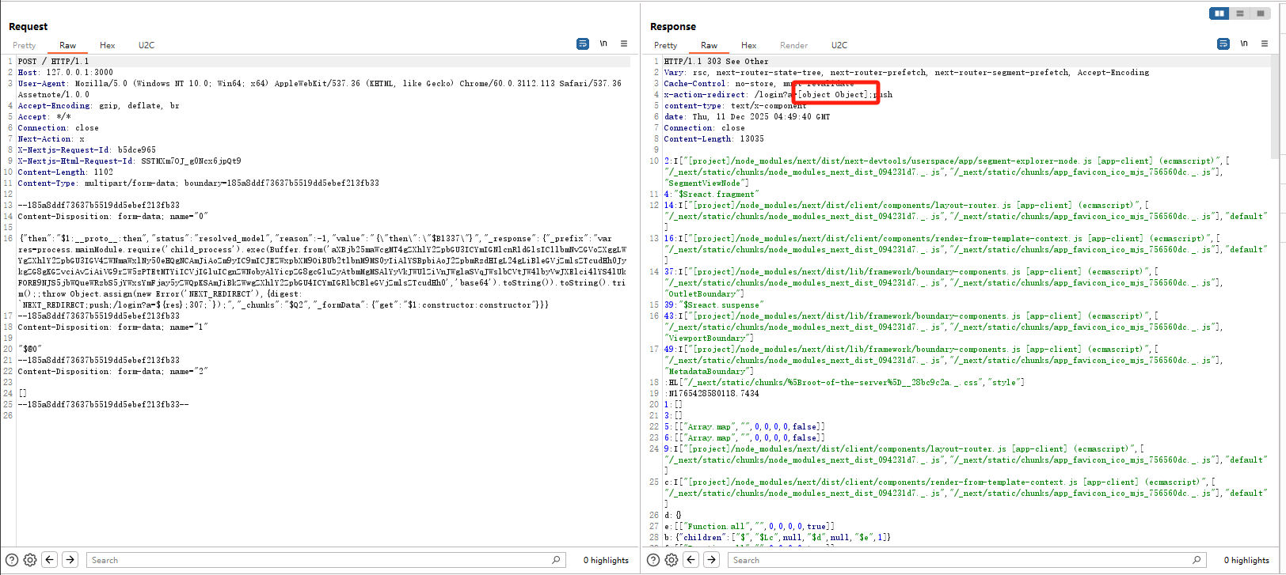This screenshot has width=1286, height=575.
Task: Click the Request "Content-Type" multipart header name
Action: [x=47, y=183]
